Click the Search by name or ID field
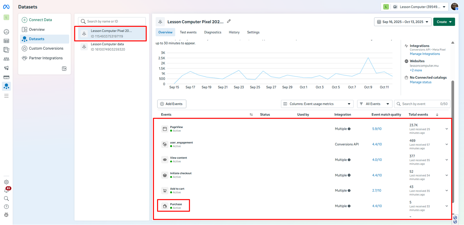 coord(112,21)
